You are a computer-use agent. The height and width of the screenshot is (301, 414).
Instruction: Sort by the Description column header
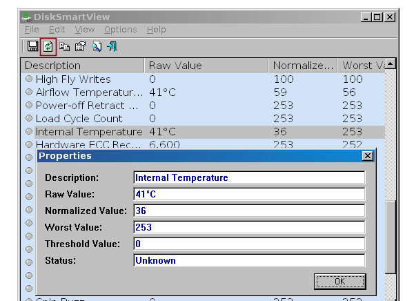[82, 66]
